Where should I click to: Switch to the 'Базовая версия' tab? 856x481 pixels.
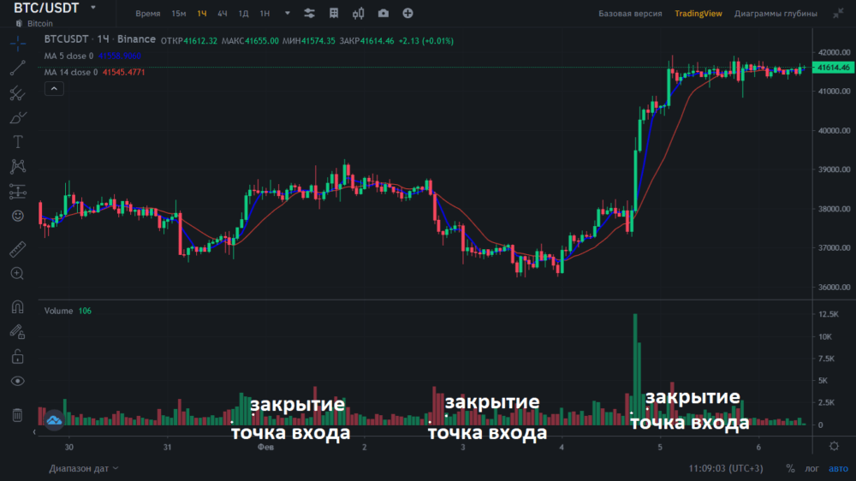coord(629,14)
